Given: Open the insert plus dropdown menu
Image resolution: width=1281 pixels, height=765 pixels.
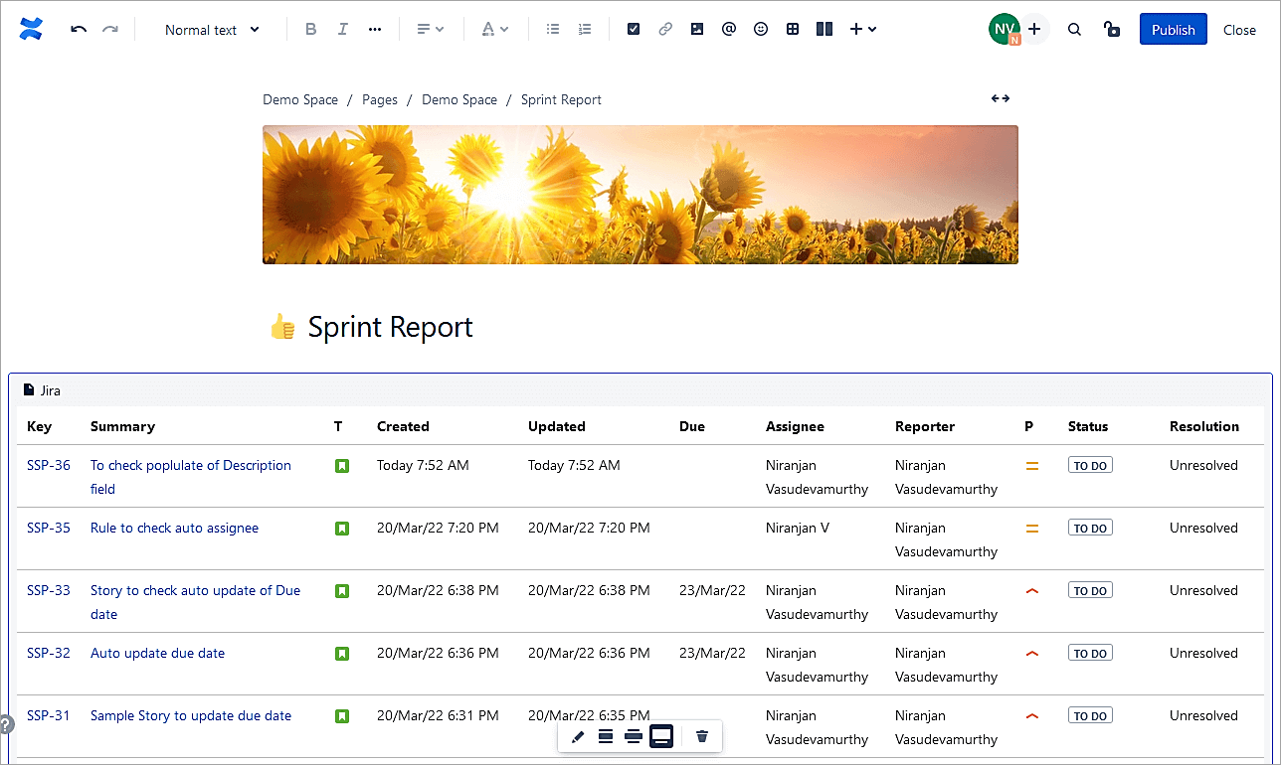Looking at the screenshot, I should tap(862, 30).
